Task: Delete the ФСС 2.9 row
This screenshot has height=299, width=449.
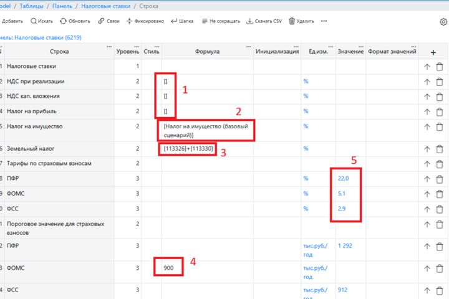Action: coord(440,209)
